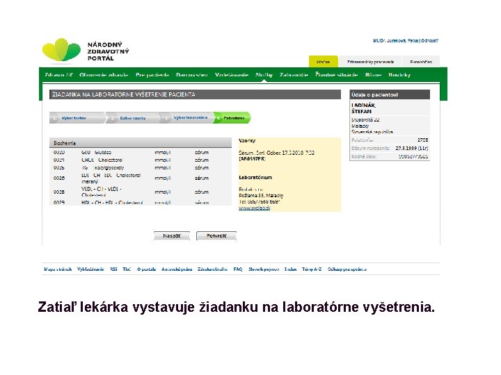
Task: Open the Témy A-Z footer link
Action: tap(312, 269)
